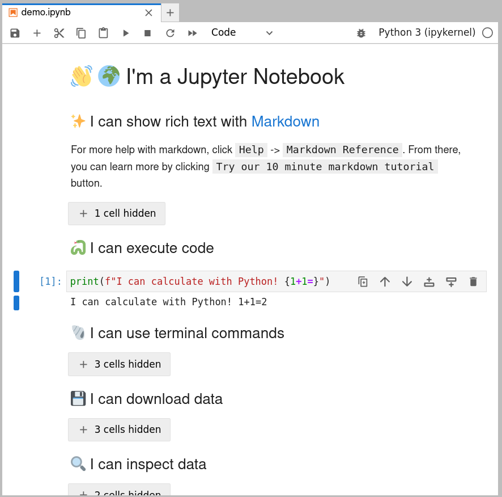Screen dimensions: 502x497
Task: Interrupt the kernel with stop button
Action: 147,33
